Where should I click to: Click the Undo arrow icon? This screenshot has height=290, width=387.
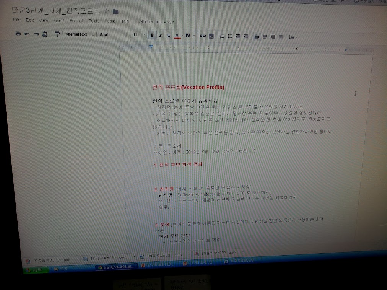tap(27, 34)
